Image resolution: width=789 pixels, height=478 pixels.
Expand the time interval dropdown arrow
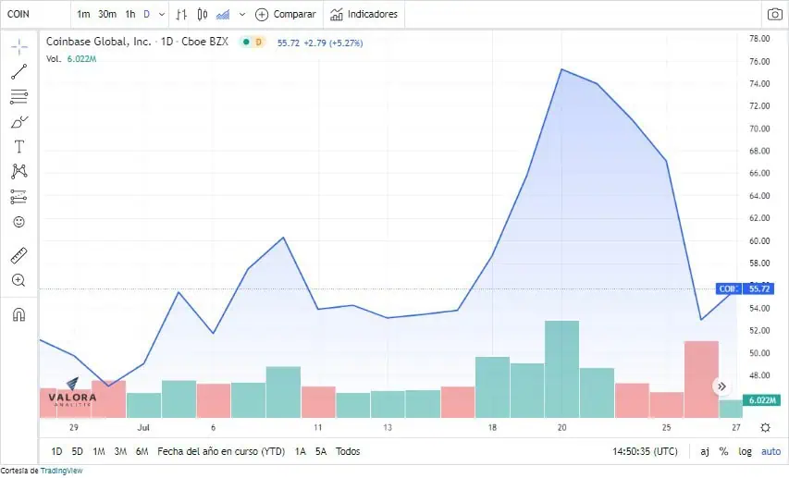pyautogui.click(x=162, y=14)
